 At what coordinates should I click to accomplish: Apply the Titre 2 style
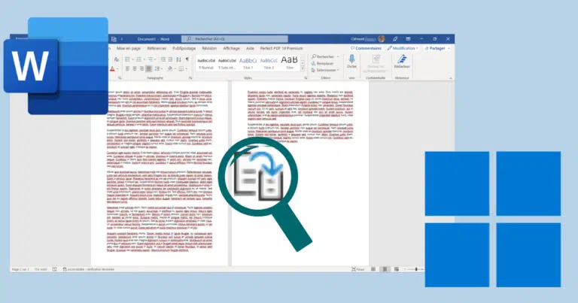269,63
